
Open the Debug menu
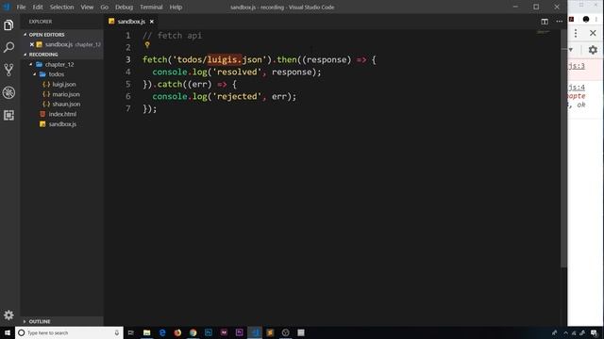point(124,7)
